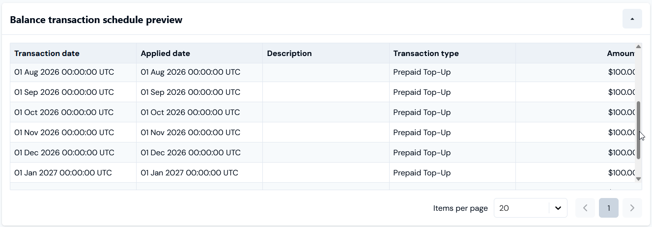The image size is (652, 227).
Task: Click the 01 Jan 2027 transaction date cell
Action: (x=73, y=172)
